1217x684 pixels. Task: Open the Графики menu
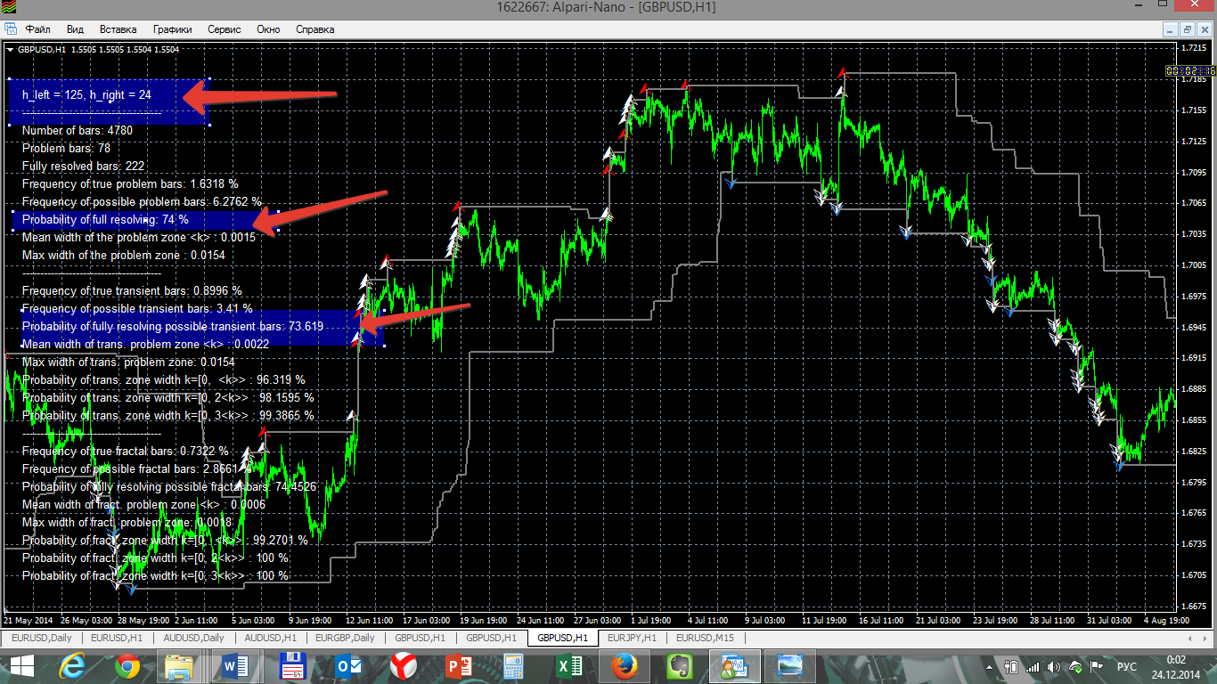172,29
